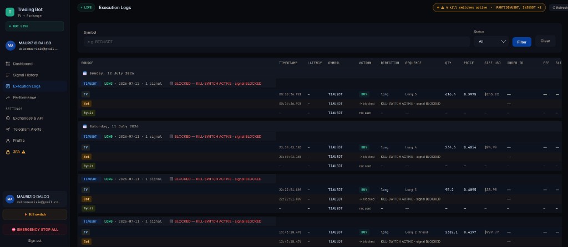Click the TV badge at 22:22:51.809
The height and width of the screenshot is (247, 568).
(85, 189)
